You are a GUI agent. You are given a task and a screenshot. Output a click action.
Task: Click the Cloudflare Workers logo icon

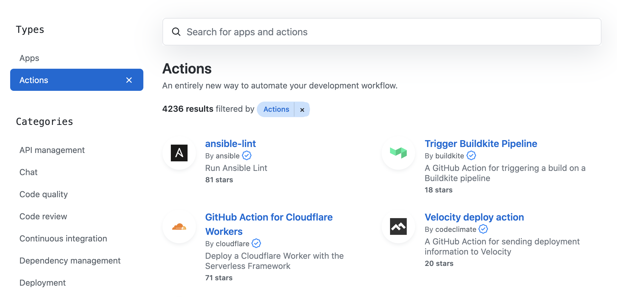179,226
